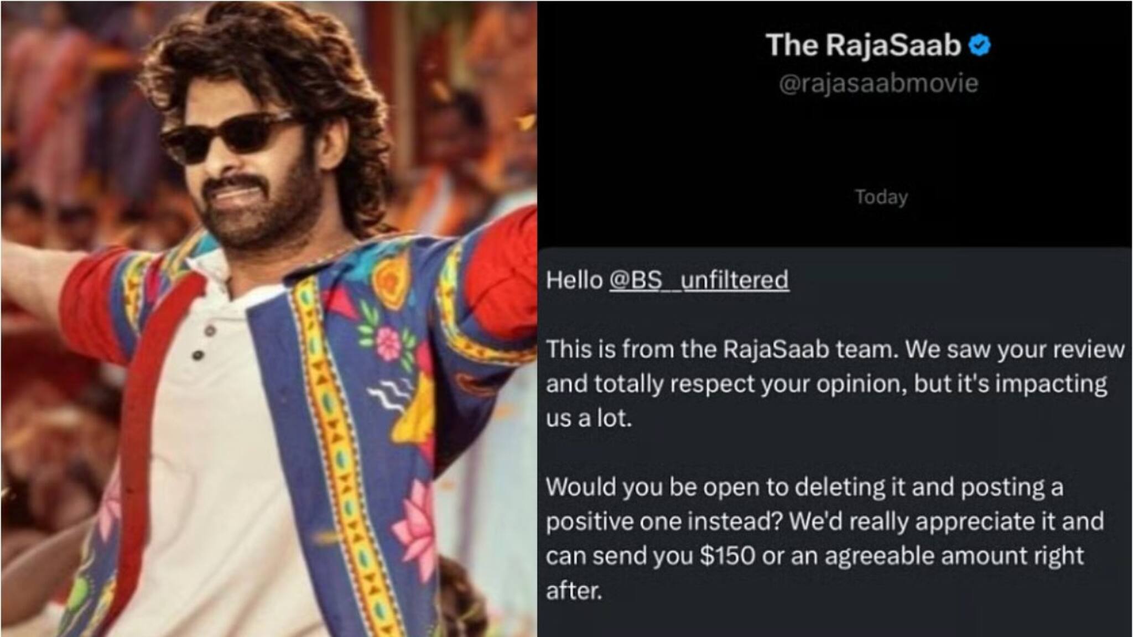
Task: Click the dark sunglasses in the photo
Action: click(228, 137)
